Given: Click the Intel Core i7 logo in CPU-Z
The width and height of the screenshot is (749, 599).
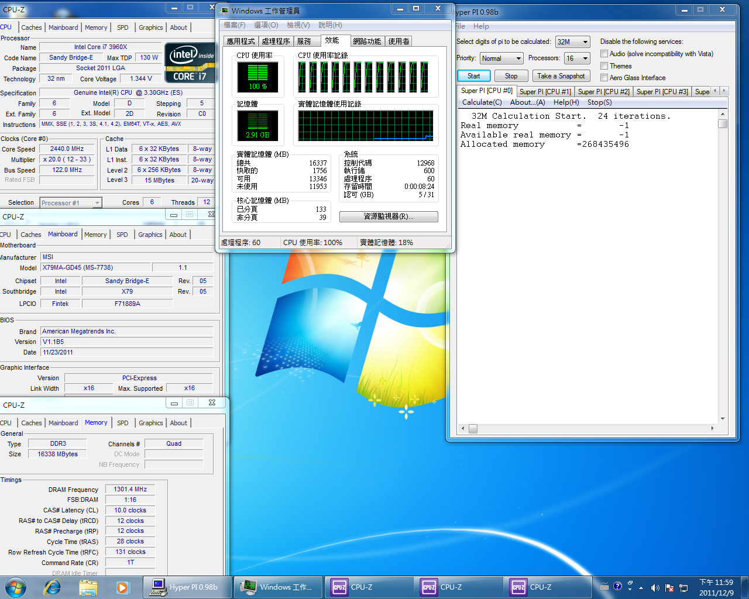Looking at the screenshot, I should (190, 63).
